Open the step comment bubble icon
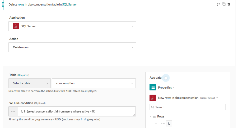Image resolution: width=238 pixels, height=128 pixels. (x=218, y=4)
